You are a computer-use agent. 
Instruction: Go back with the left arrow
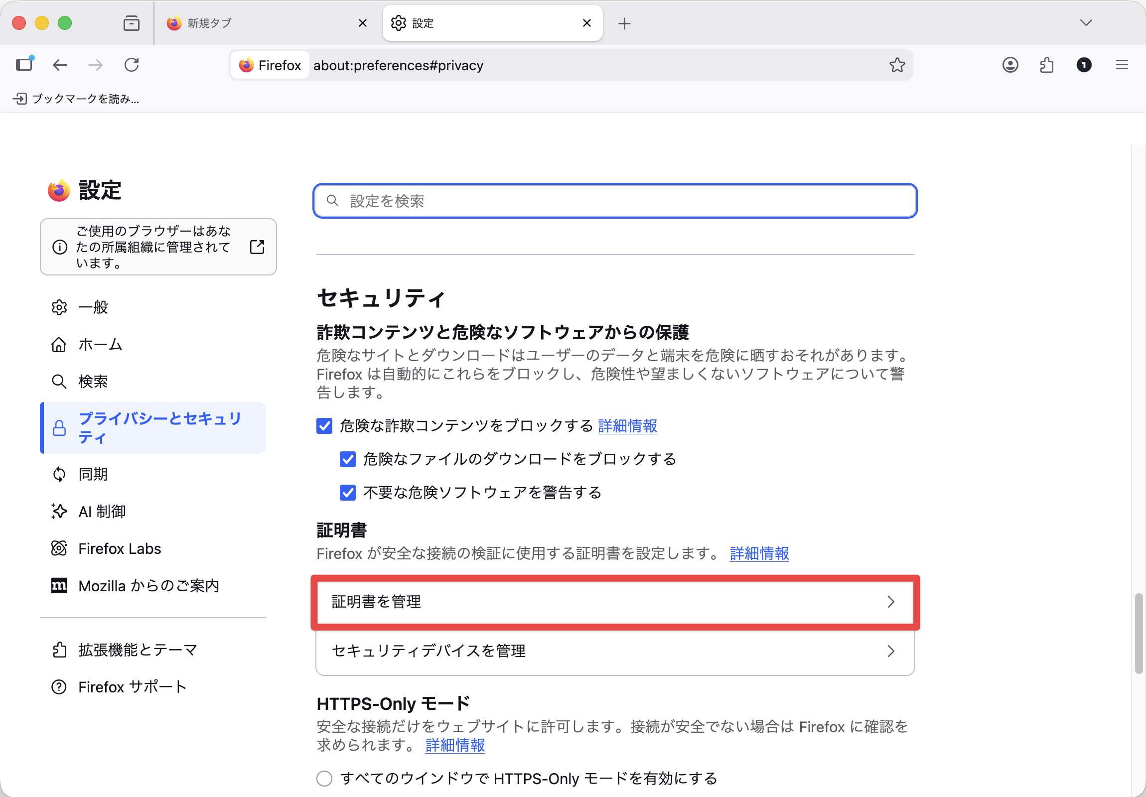tap(60, 65)
